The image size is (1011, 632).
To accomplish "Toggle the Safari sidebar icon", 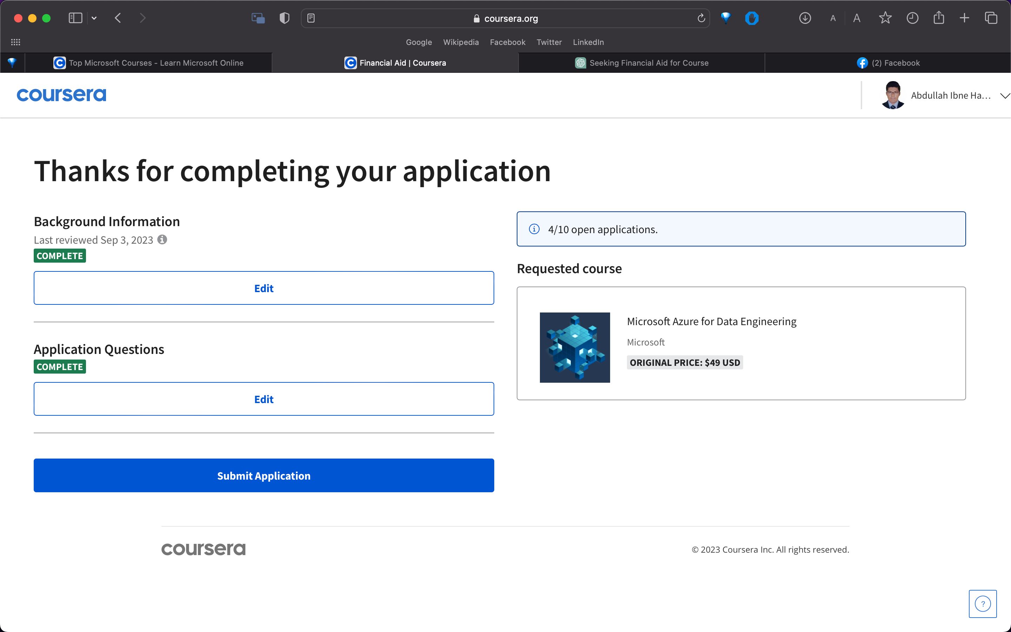I will (75, 18).
